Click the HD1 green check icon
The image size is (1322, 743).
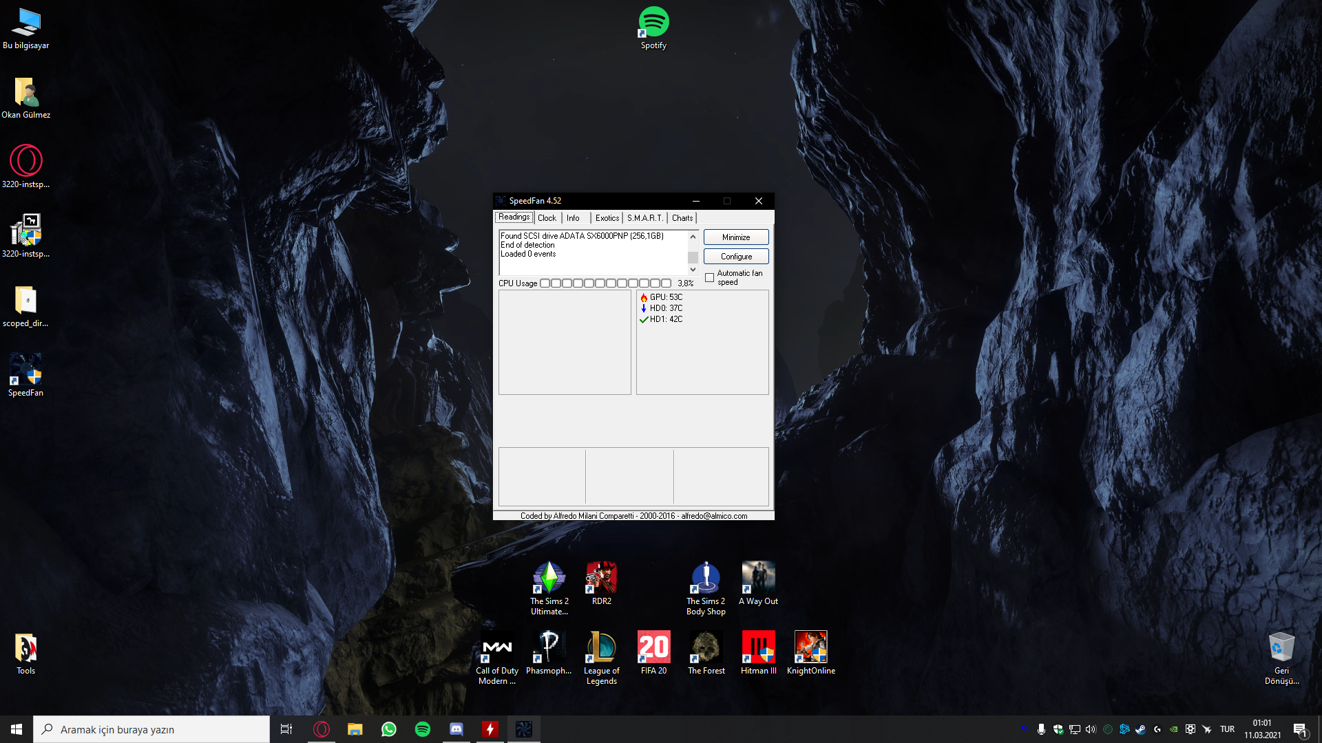pos(644,320)
